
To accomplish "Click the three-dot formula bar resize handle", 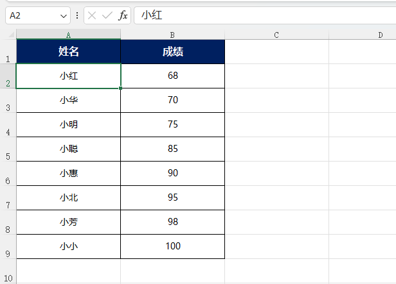I will [x=77, y=15].
